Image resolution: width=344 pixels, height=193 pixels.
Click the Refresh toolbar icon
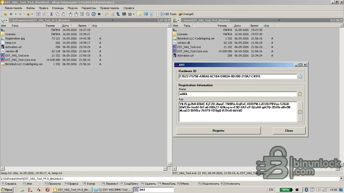click(x=93, y=14)
